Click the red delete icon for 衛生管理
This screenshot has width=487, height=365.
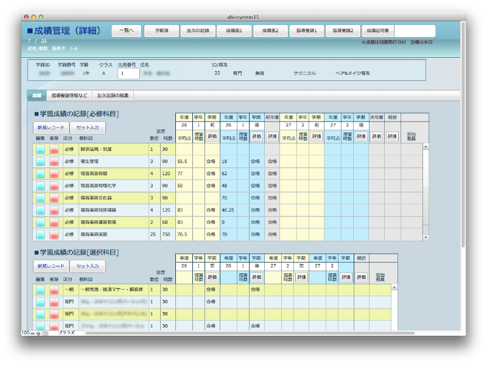55,162
